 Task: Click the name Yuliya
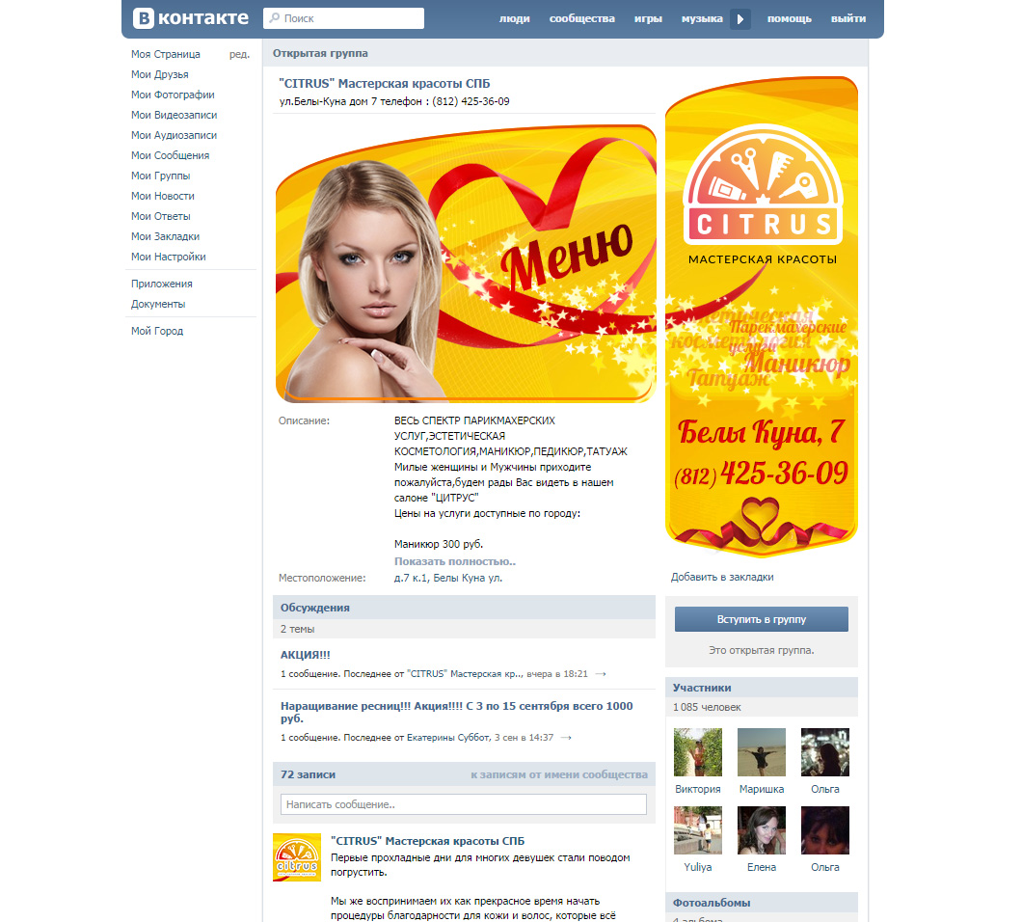(x=698, y=867)
